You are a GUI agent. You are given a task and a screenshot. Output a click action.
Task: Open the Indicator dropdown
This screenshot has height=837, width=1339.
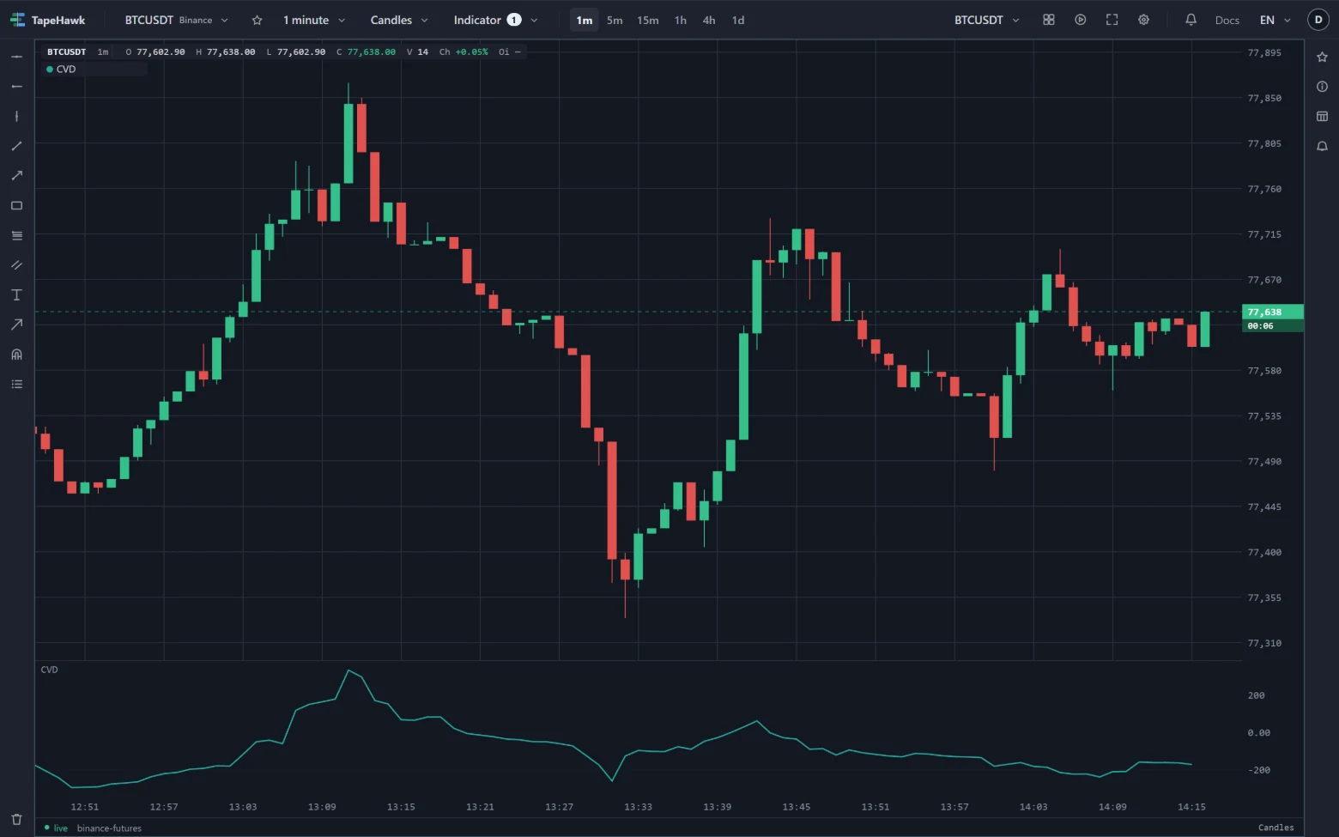495,20
